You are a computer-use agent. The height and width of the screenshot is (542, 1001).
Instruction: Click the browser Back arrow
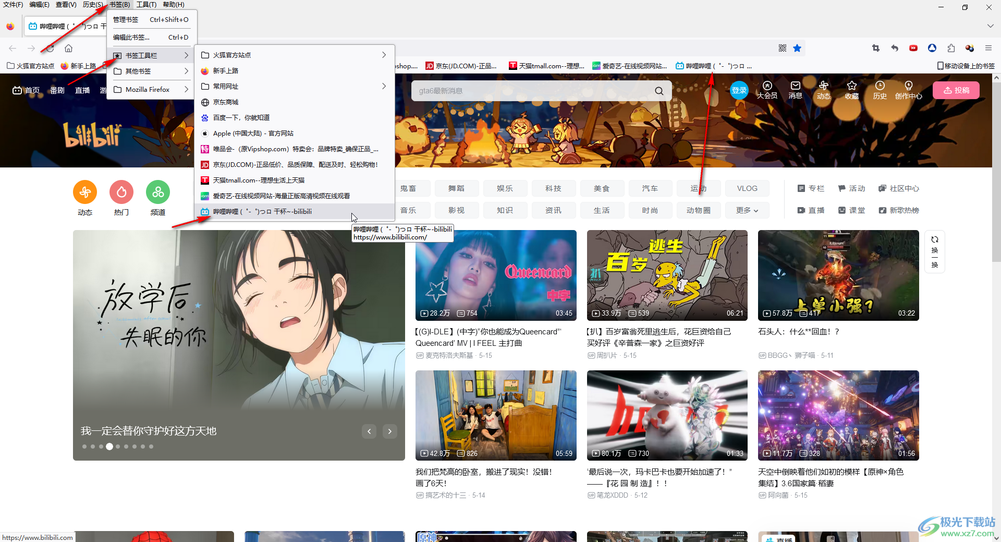tap(13, 48)
